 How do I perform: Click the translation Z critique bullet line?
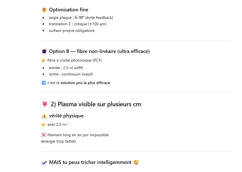(x=77, y=24)
